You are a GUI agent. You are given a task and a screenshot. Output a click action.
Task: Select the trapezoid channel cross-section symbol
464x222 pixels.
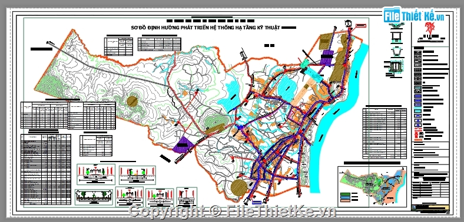click(x=396, y=52)
